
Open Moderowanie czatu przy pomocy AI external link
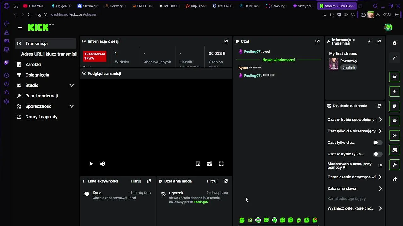click(x=380, y=166)
